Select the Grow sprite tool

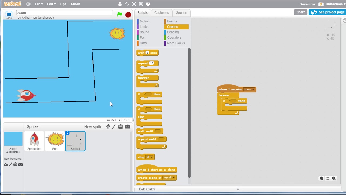coord(134,4)
